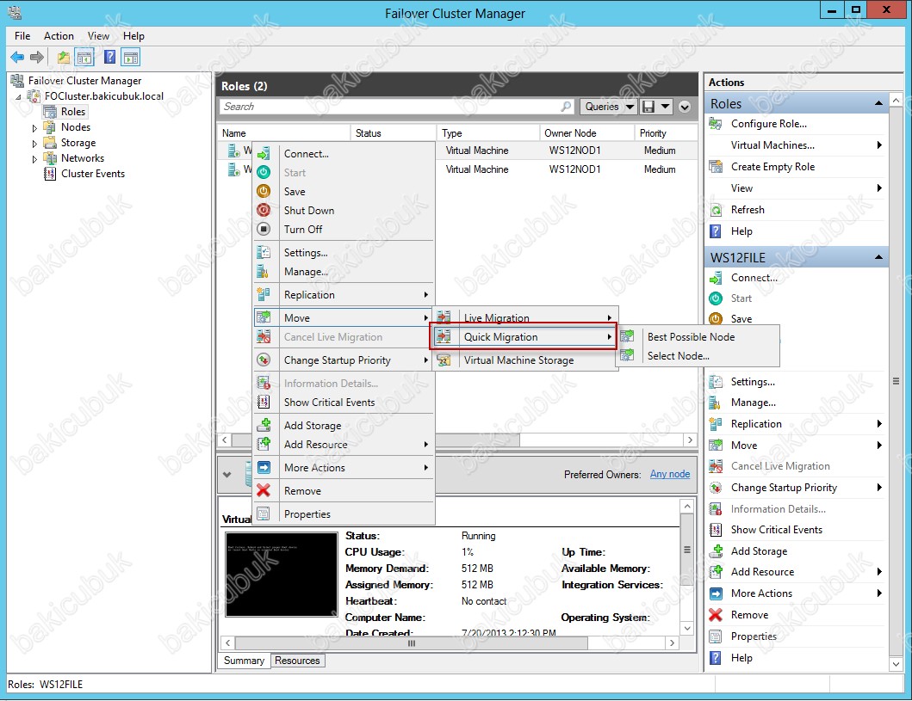
Task: Click the Virtual Machine Storage icon
Action: click(444, 360)
